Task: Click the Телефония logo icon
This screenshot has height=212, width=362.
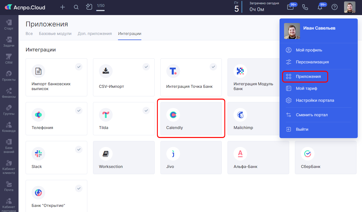Action: click(x=38, y=115)
